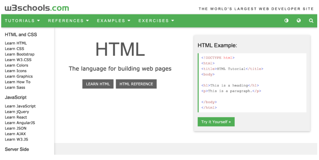Select the Learn AJAX link
Image resolution: width=319 pixels, height=160 pixels.
tap(15, 134)
